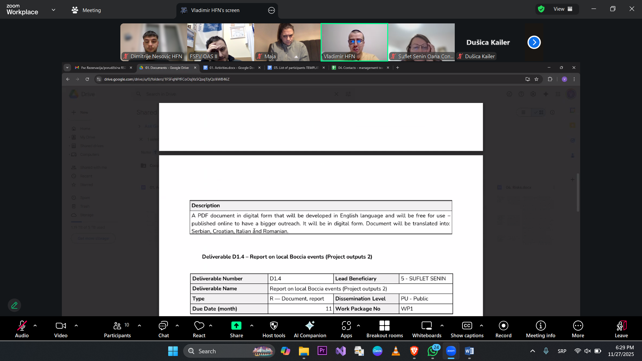Unmute microphone with Audio button

pyautogui.click(x=22, y=329)
